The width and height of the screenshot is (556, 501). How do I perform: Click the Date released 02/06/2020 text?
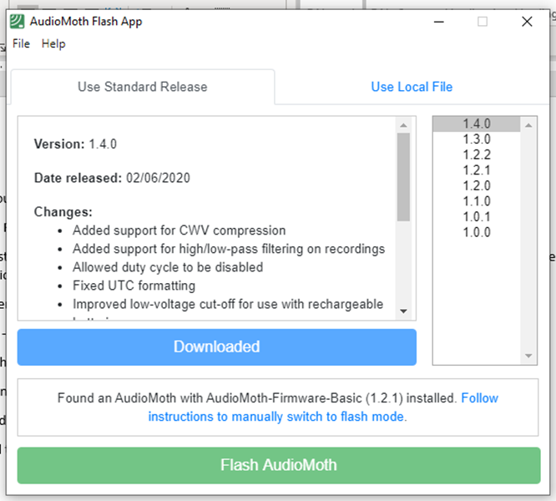coord(112,178)
